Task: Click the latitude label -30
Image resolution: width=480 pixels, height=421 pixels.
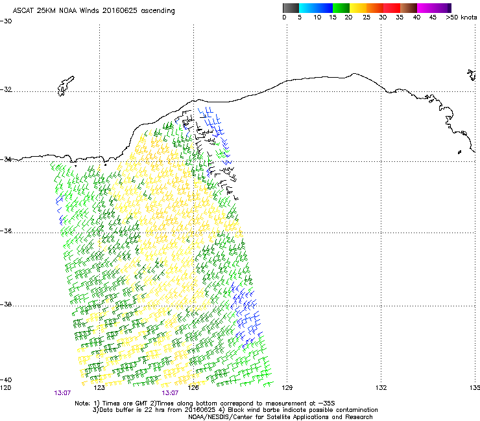Action: [6, 21]
